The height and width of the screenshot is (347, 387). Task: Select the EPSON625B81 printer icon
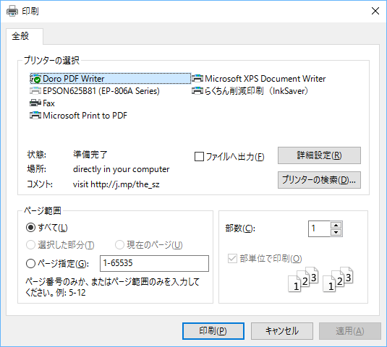35,91
